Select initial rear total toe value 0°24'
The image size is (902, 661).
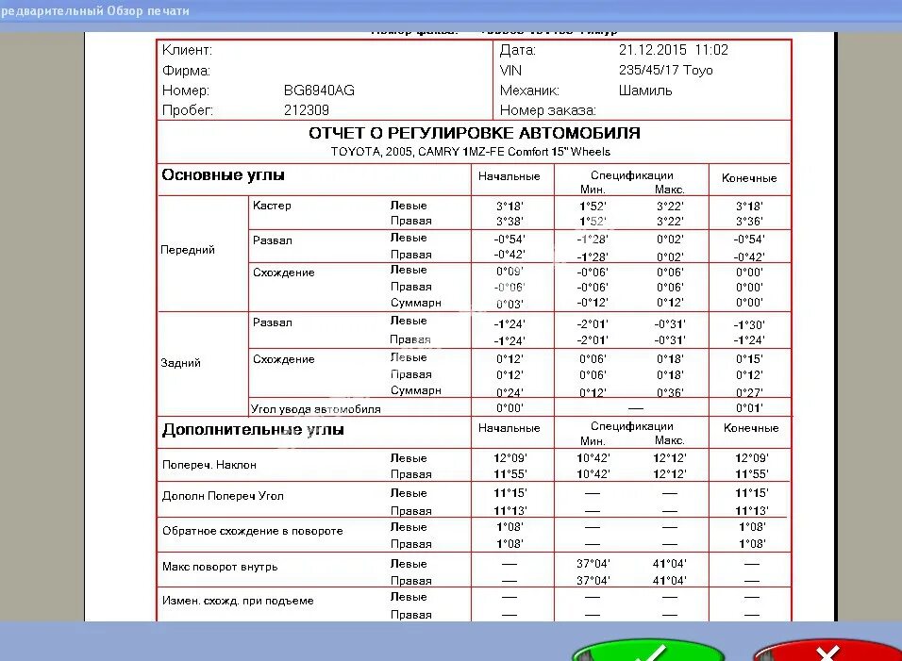pos(509,392)
